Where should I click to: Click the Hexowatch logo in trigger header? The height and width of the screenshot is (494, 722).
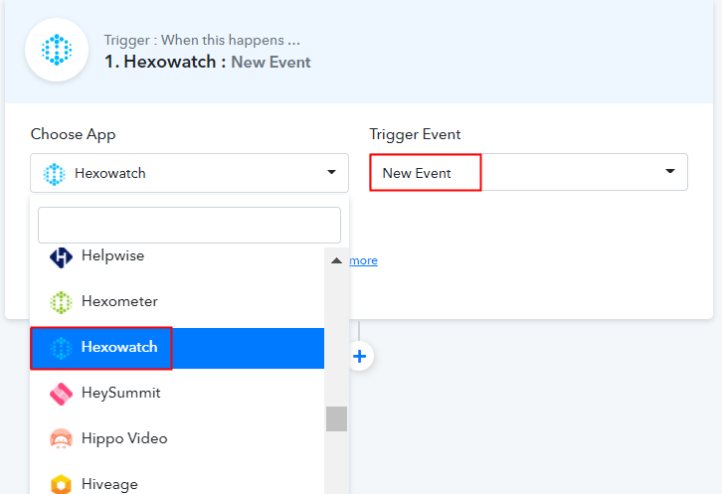point(57,50)
